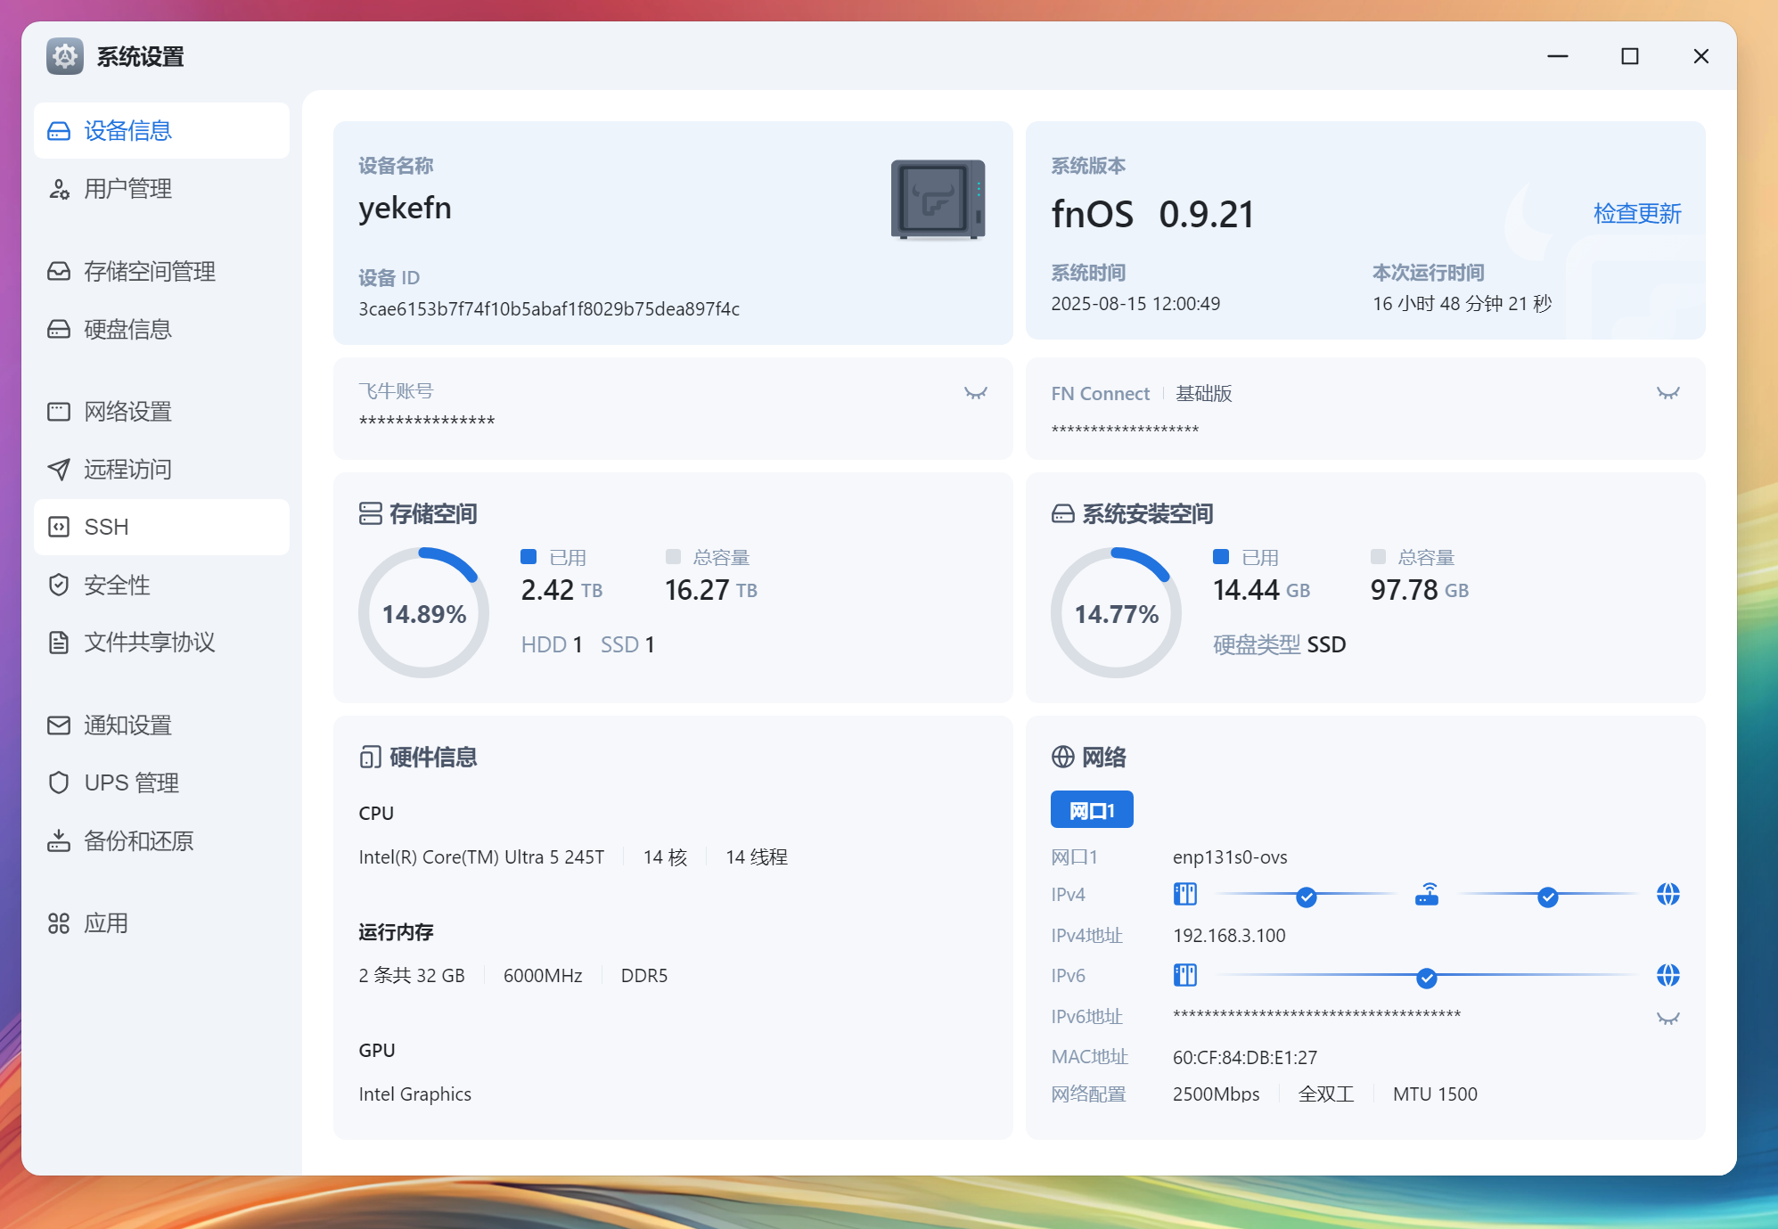Click the uptime 16 小时 48 分钟 21 秒
1778x1229 pixels.
[x=1463, y=304]
